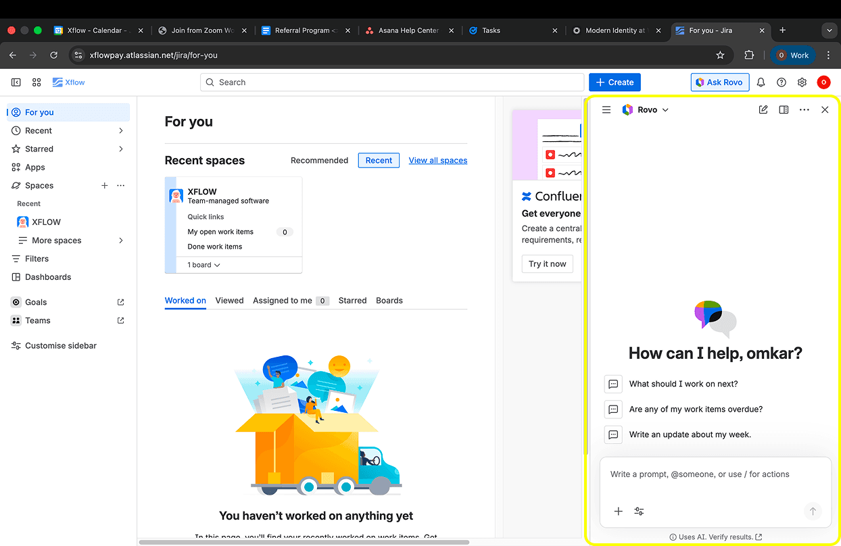
Task: Collapse the Jira sidebar with the panel icon
Action: pyautogui.click(x=16, y=82)
